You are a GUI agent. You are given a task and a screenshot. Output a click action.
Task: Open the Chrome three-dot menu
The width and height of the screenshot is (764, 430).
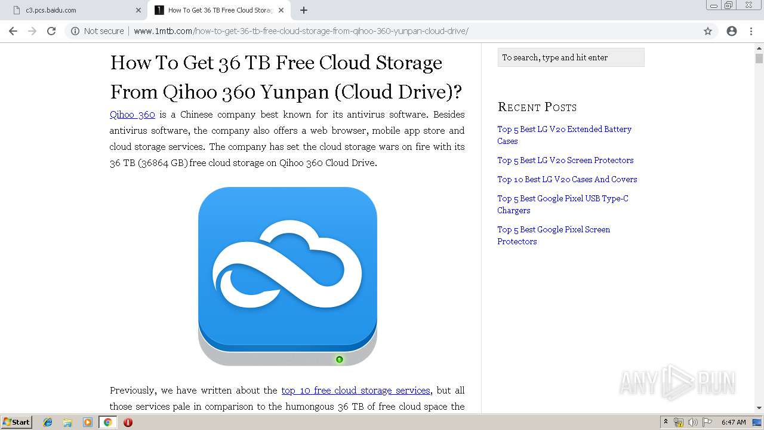tap(751, 31)
